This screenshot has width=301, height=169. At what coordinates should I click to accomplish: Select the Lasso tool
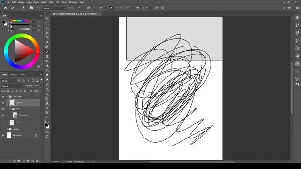[47, 28]
